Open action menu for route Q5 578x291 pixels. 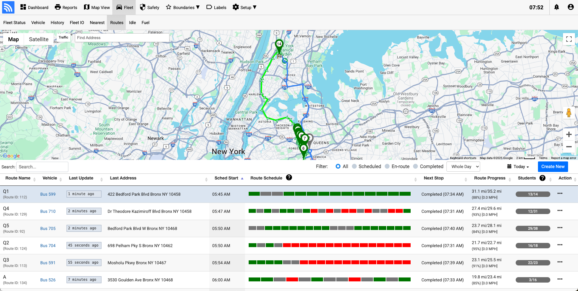tap(560, 228)
